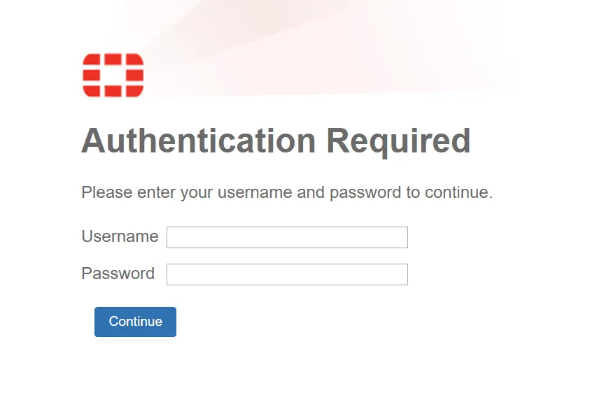Screen dimensions: 604x414
Task: Click the red Fortinet logo
Action: tap(113, 75)
